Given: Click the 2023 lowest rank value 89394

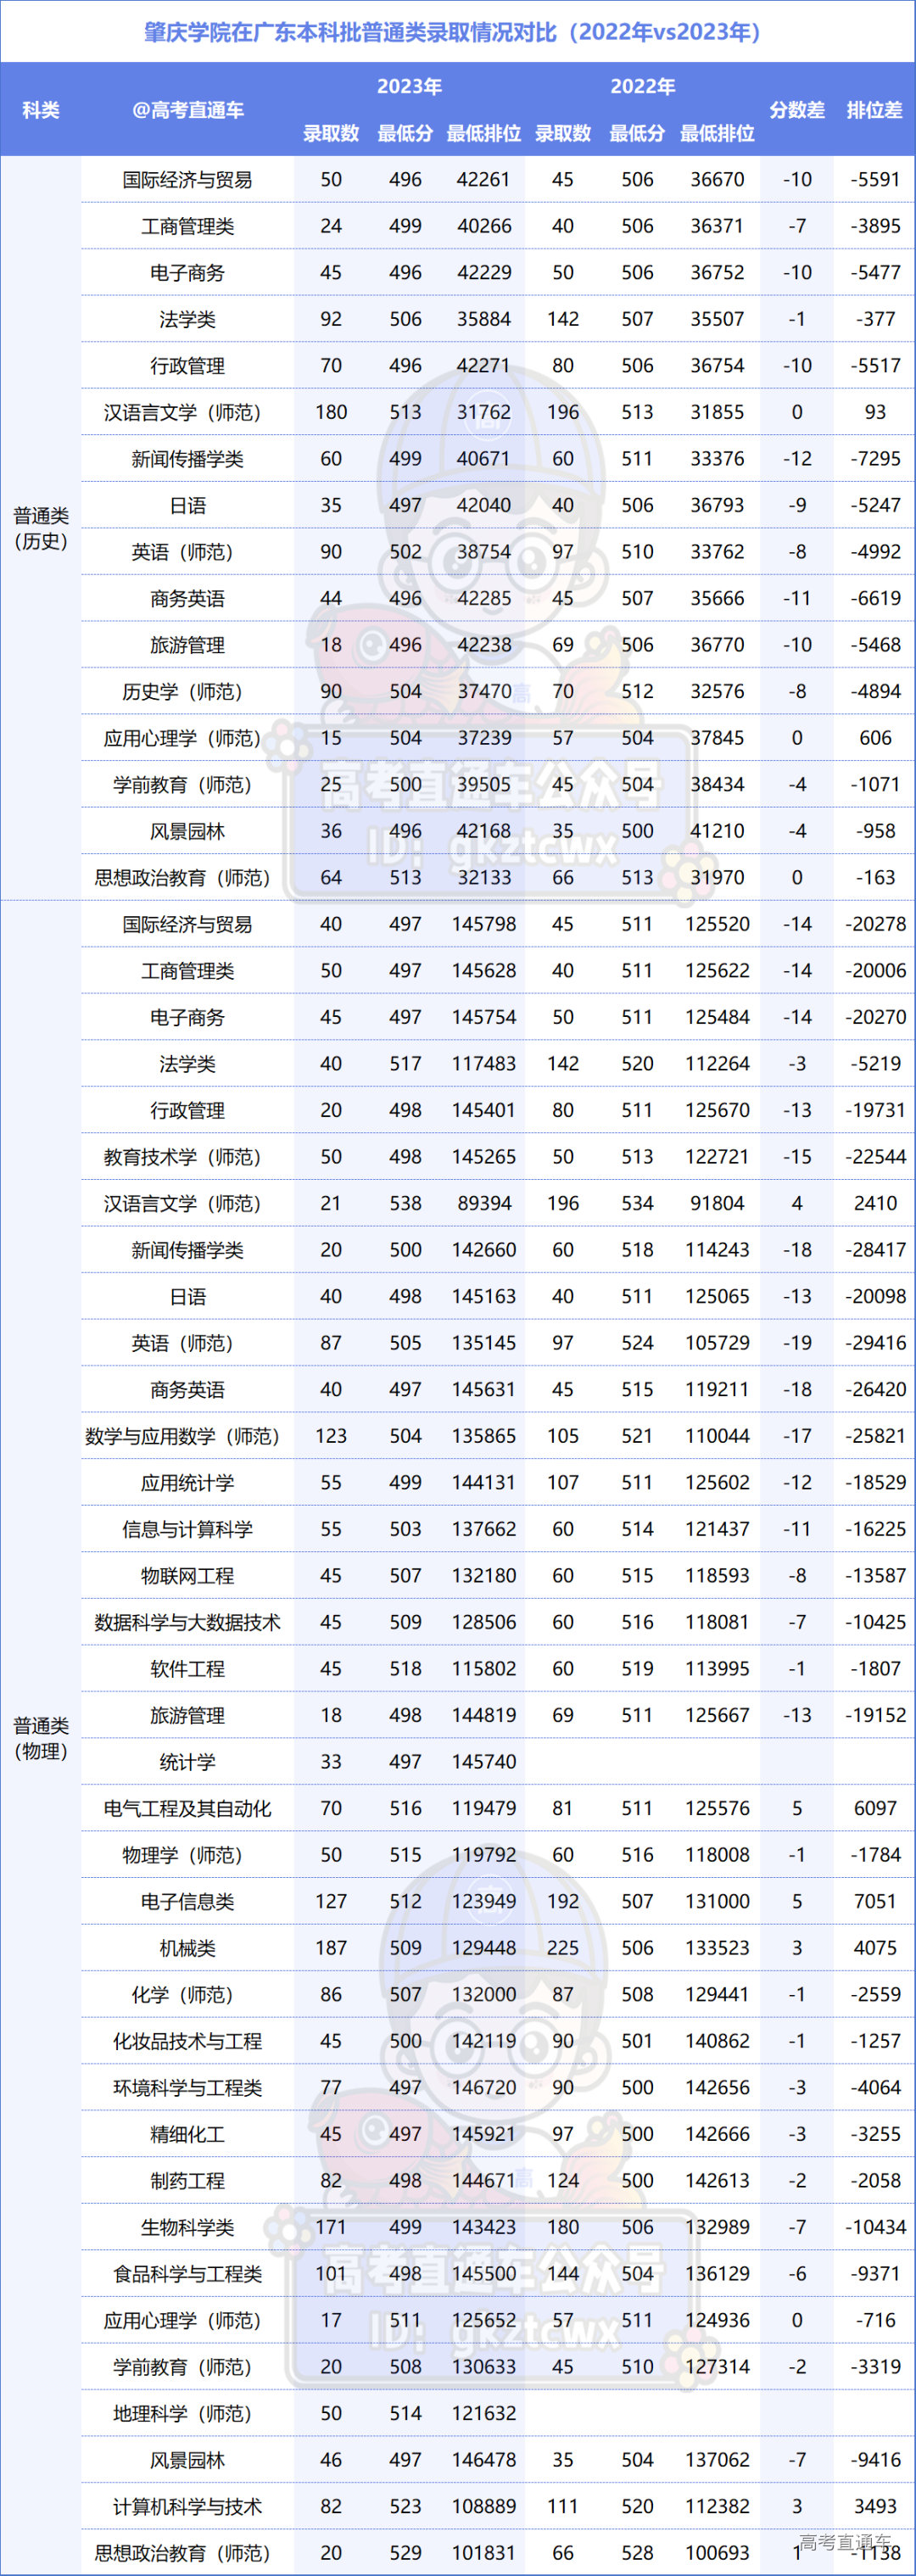Looking at the screenshot, I should pos(484,1203).
